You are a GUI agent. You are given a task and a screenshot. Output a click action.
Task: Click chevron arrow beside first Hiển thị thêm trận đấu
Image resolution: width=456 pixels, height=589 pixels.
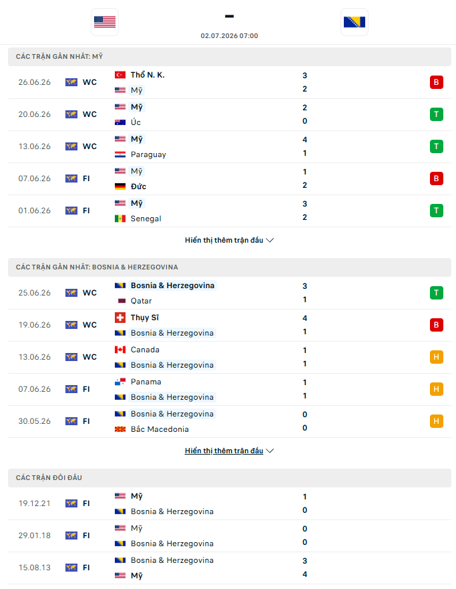270,240
